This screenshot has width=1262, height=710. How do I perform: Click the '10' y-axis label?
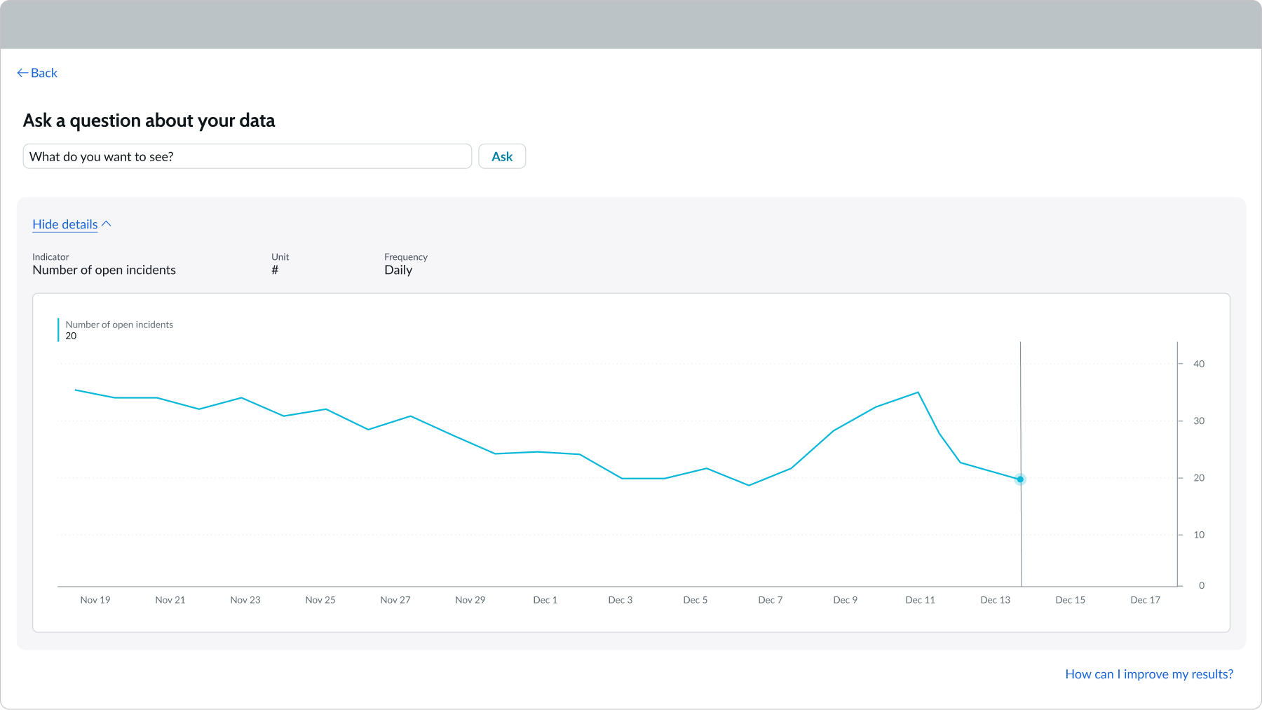[x=1199, y=535]
